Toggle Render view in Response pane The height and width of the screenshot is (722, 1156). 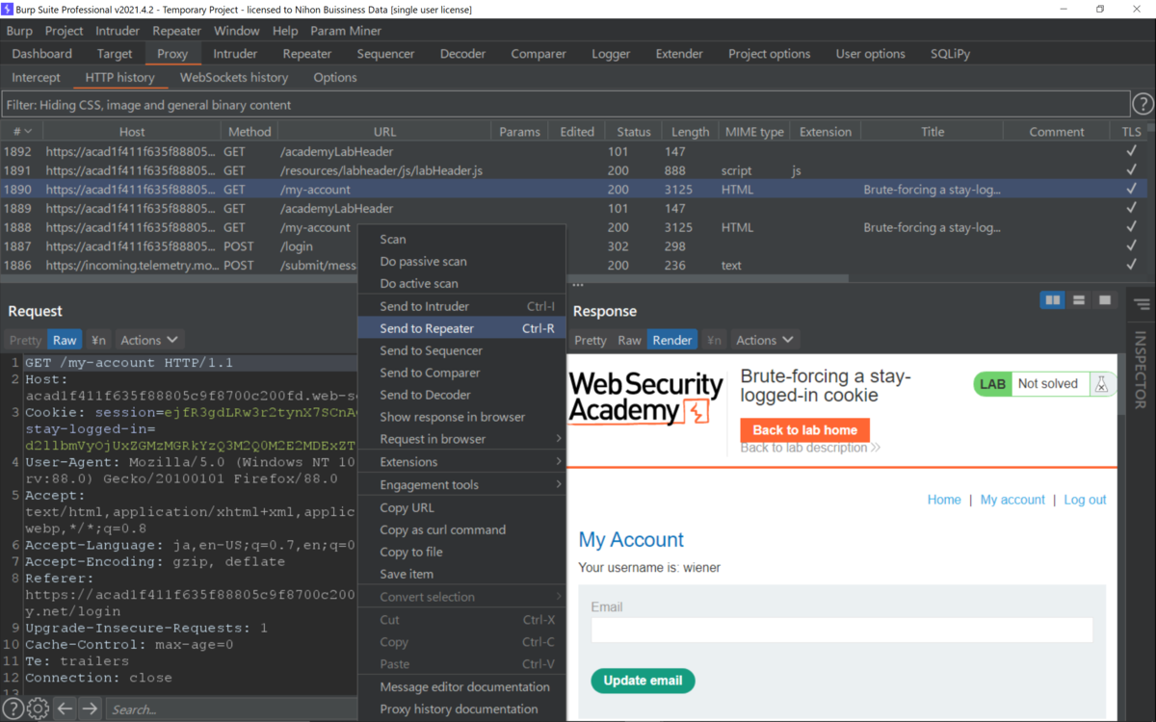672,340
